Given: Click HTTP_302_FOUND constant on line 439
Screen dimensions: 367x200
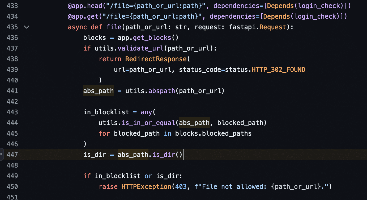Looking at the screenshot, I should point(279,69).
